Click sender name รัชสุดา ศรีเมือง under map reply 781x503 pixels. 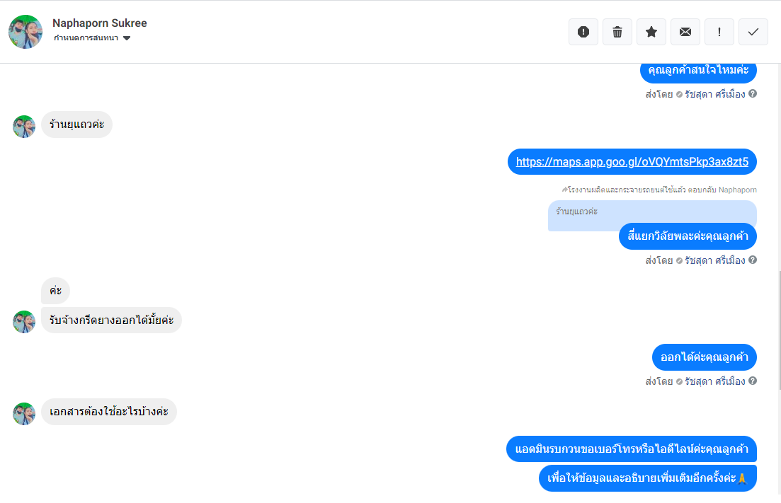(x=714, y=260)
